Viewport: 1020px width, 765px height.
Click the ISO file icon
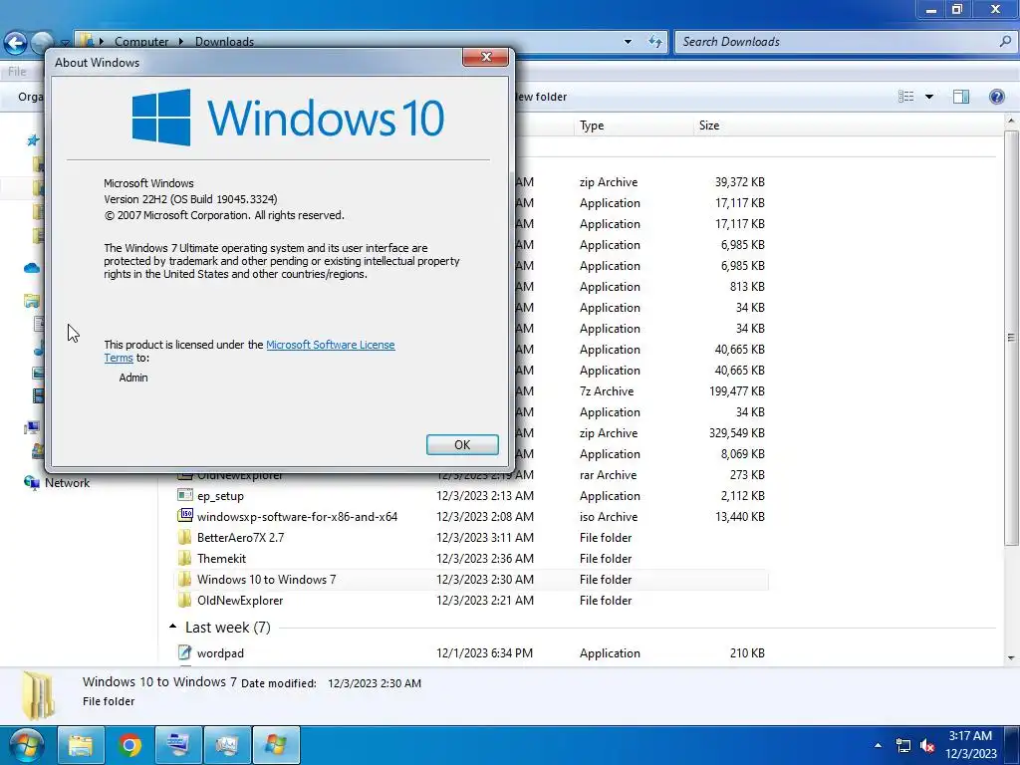point(185,516)
